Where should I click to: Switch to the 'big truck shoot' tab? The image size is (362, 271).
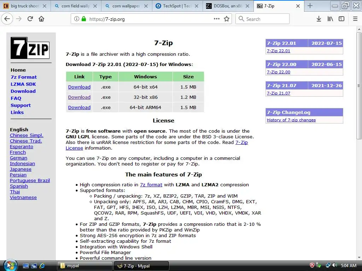pyautogui.click(x=25, y=6)
